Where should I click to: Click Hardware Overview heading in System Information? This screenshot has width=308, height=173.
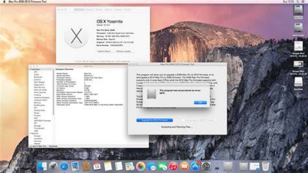click(x=65, y=69)
